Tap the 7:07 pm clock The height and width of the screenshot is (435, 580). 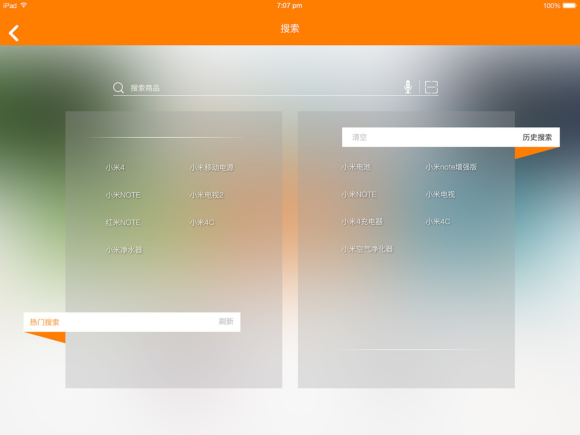(290, 5)
